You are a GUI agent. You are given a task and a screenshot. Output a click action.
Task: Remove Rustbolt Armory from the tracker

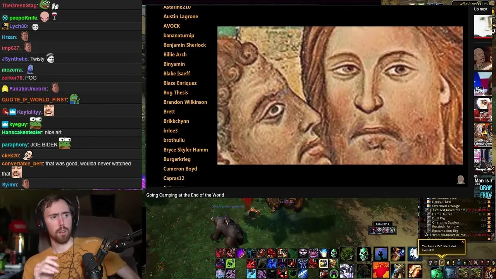click(489, 227)
